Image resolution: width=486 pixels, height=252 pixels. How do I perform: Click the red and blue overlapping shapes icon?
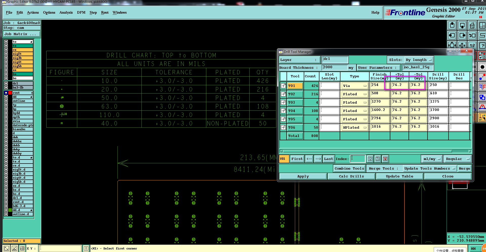482,97
